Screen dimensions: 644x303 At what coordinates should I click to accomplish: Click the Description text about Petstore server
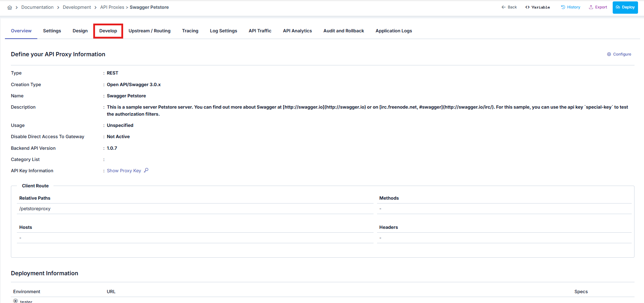368,111
